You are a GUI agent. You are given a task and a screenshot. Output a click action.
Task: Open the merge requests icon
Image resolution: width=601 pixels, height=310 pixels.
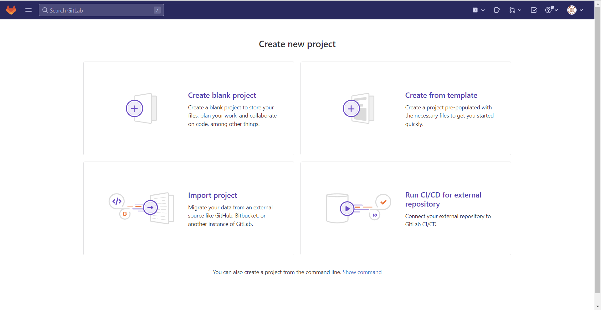pyautogui.click(x=512, y=10)
